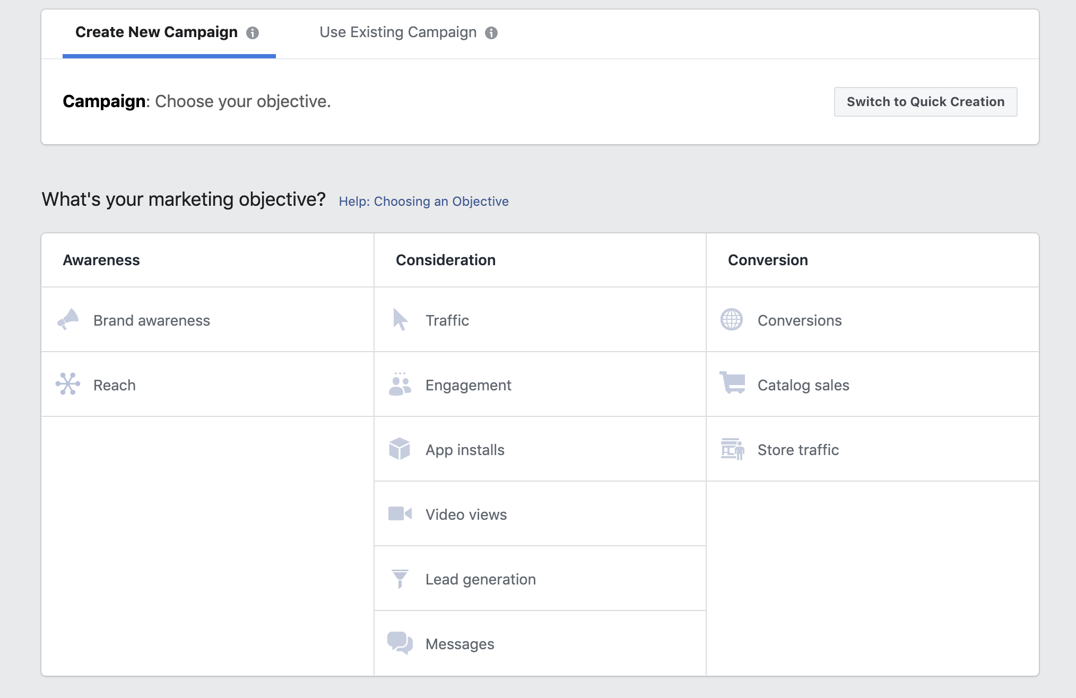Click the Reach network icon
This screenshot has width=1076, height=698.
pos(68,384)
